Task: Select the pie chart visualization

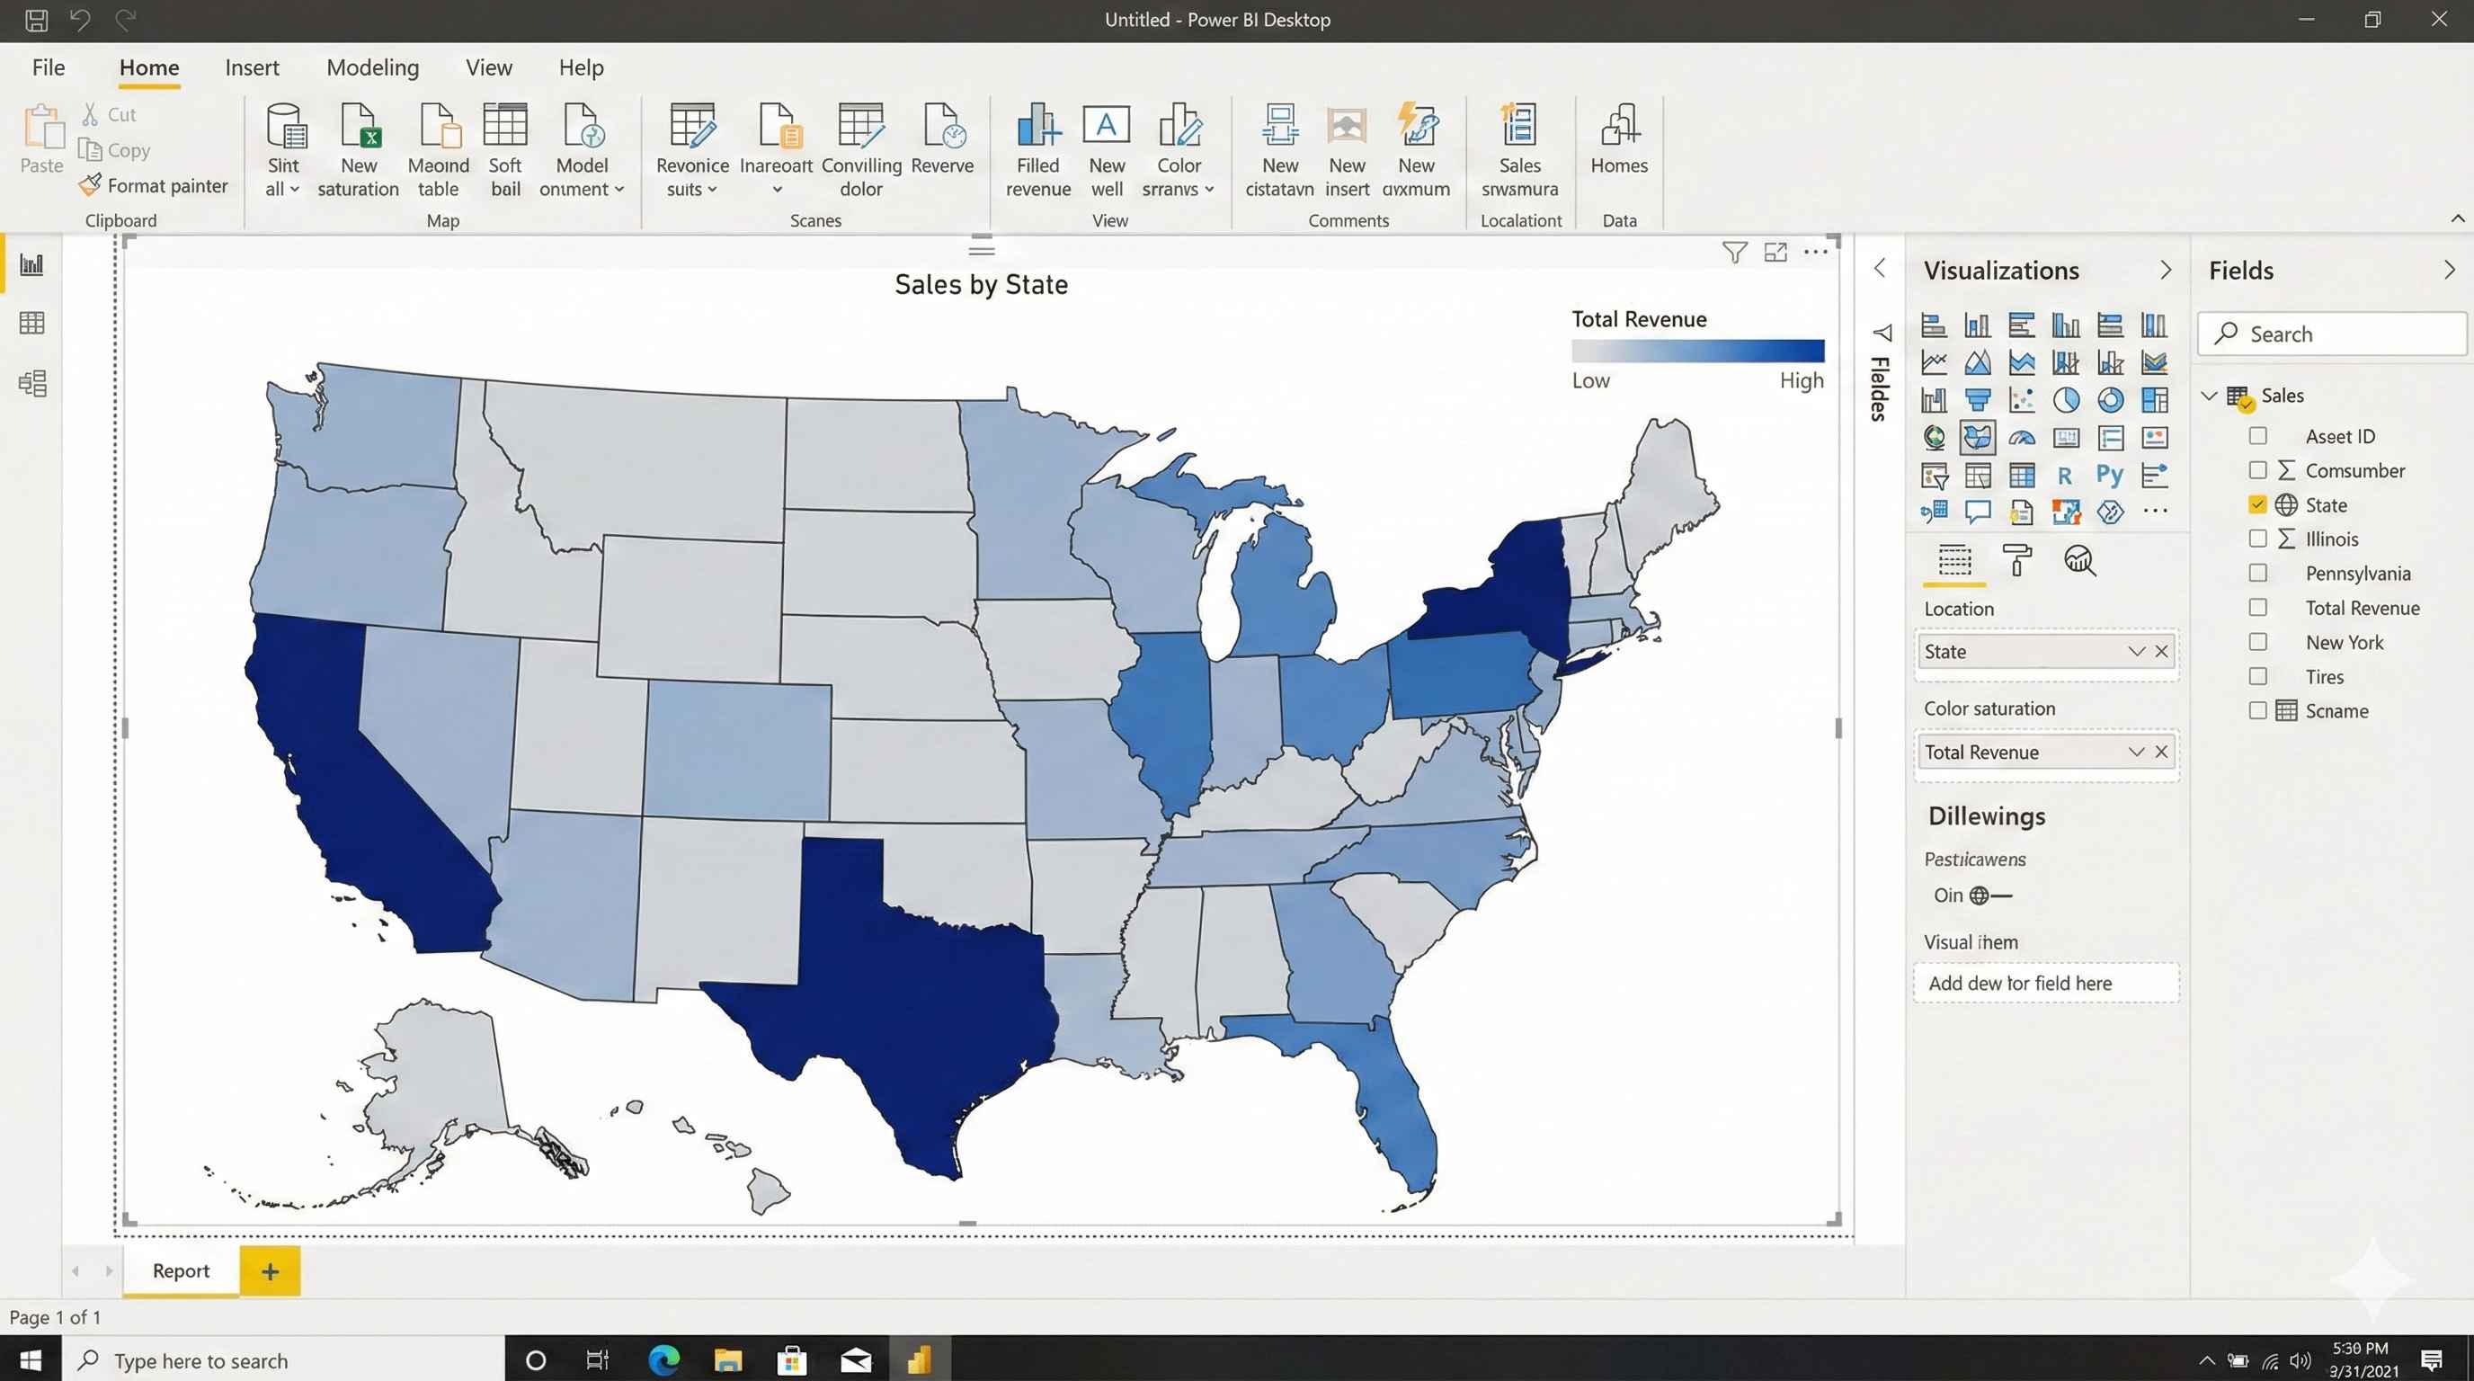Action: tap(2067, 400)
